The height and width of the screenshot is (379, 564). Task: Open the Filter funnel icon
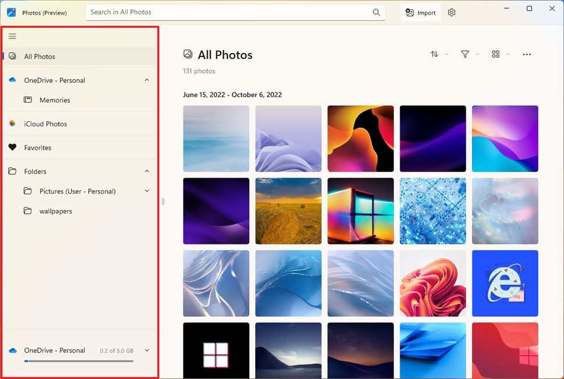(x=465, y=54)
